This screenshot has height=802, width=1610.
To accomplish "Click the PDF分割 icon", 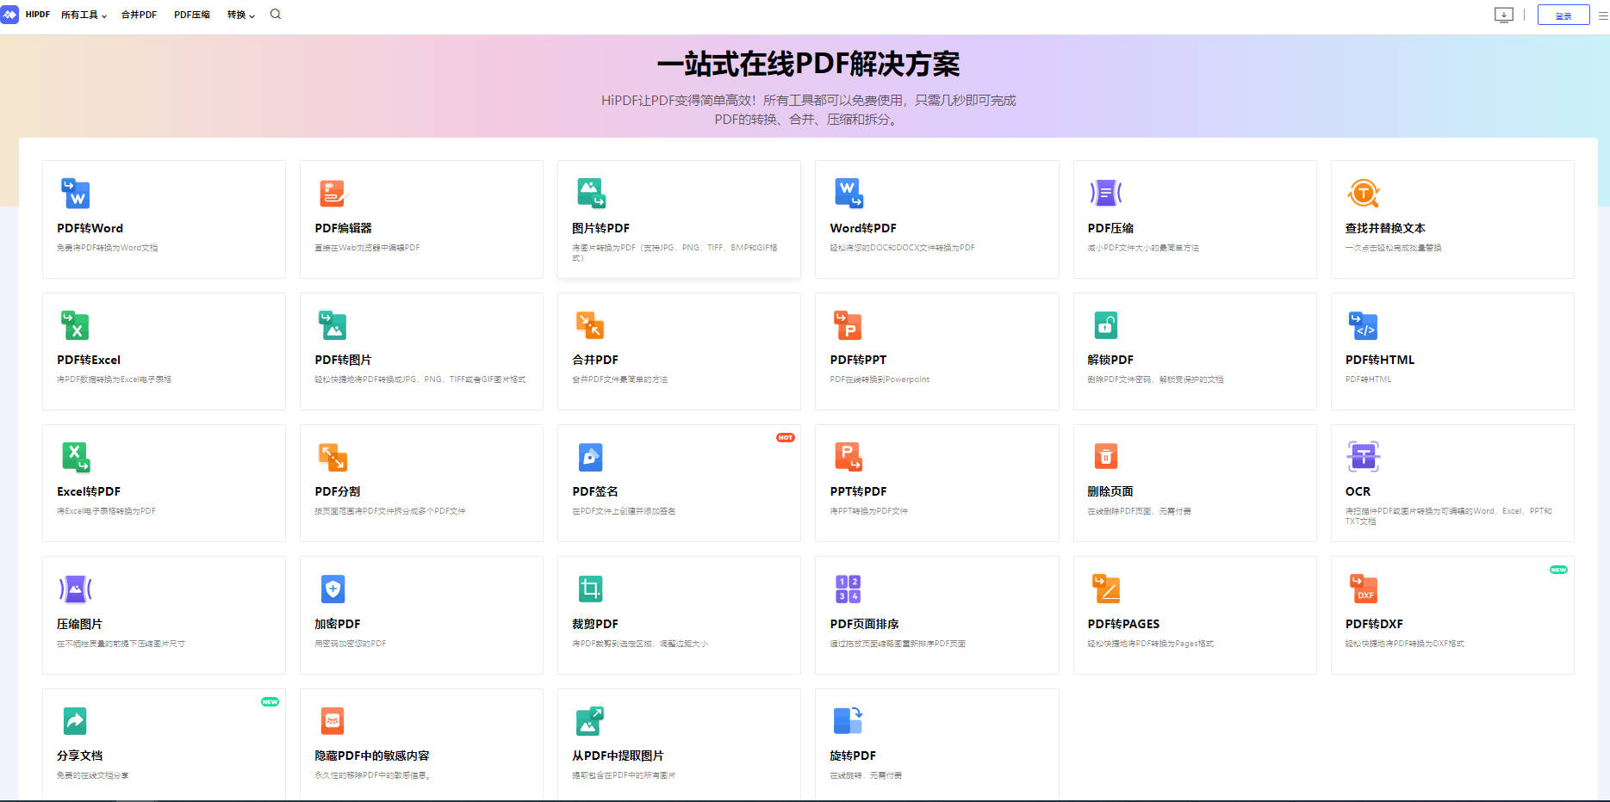I will [333, 457].
